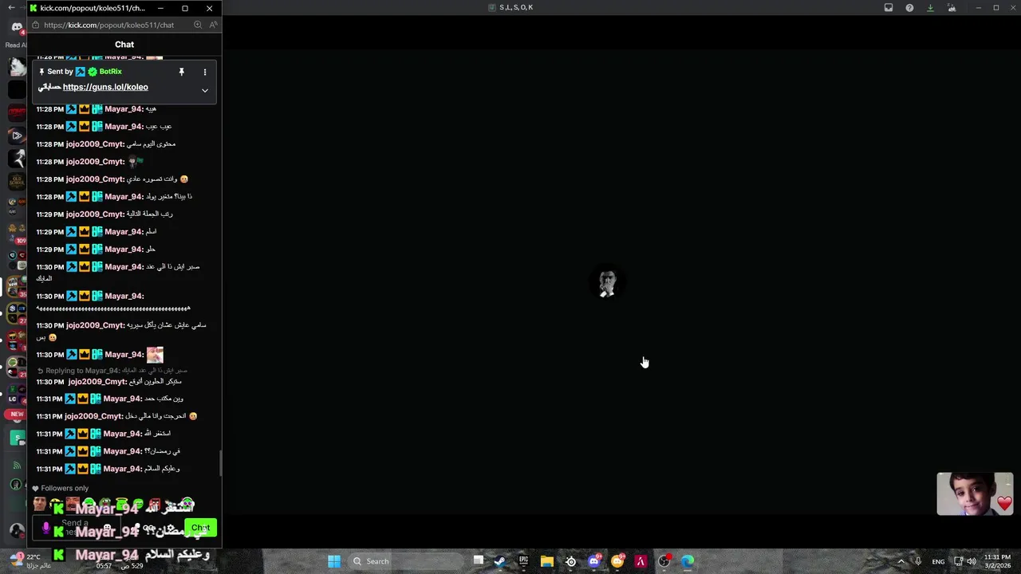Click the profile avatar in the center window
Viewport: 1021px width, 574px height.
coord(608,284)
